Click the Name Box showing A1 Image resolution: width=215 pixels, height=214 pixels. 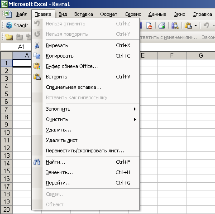16,47
